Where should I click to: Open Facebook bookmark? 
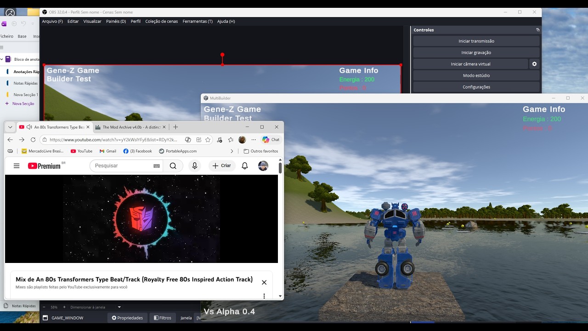tap(138, 151)
